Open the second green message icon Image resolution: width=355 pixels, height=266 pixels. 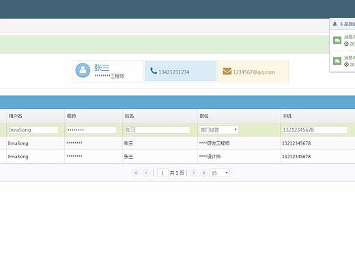pos(337,61)
